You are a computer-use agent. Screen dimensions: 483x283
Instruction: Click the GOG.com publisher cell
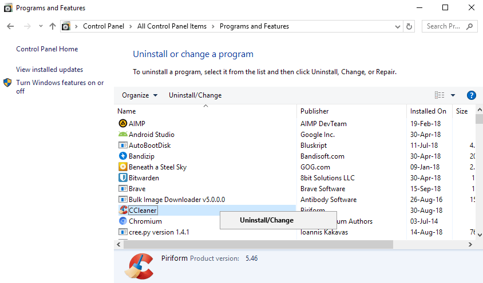click(x=315, y=167)
